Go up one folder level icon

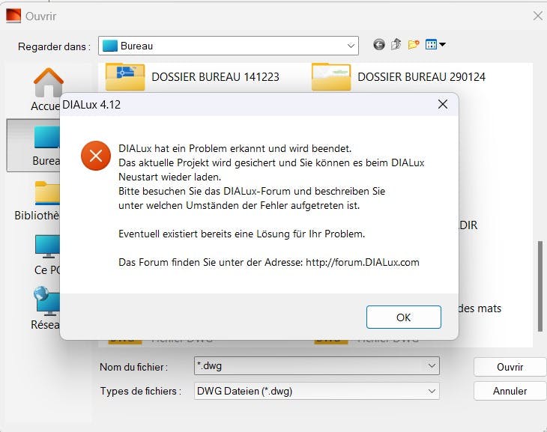[x=396, y=45]
